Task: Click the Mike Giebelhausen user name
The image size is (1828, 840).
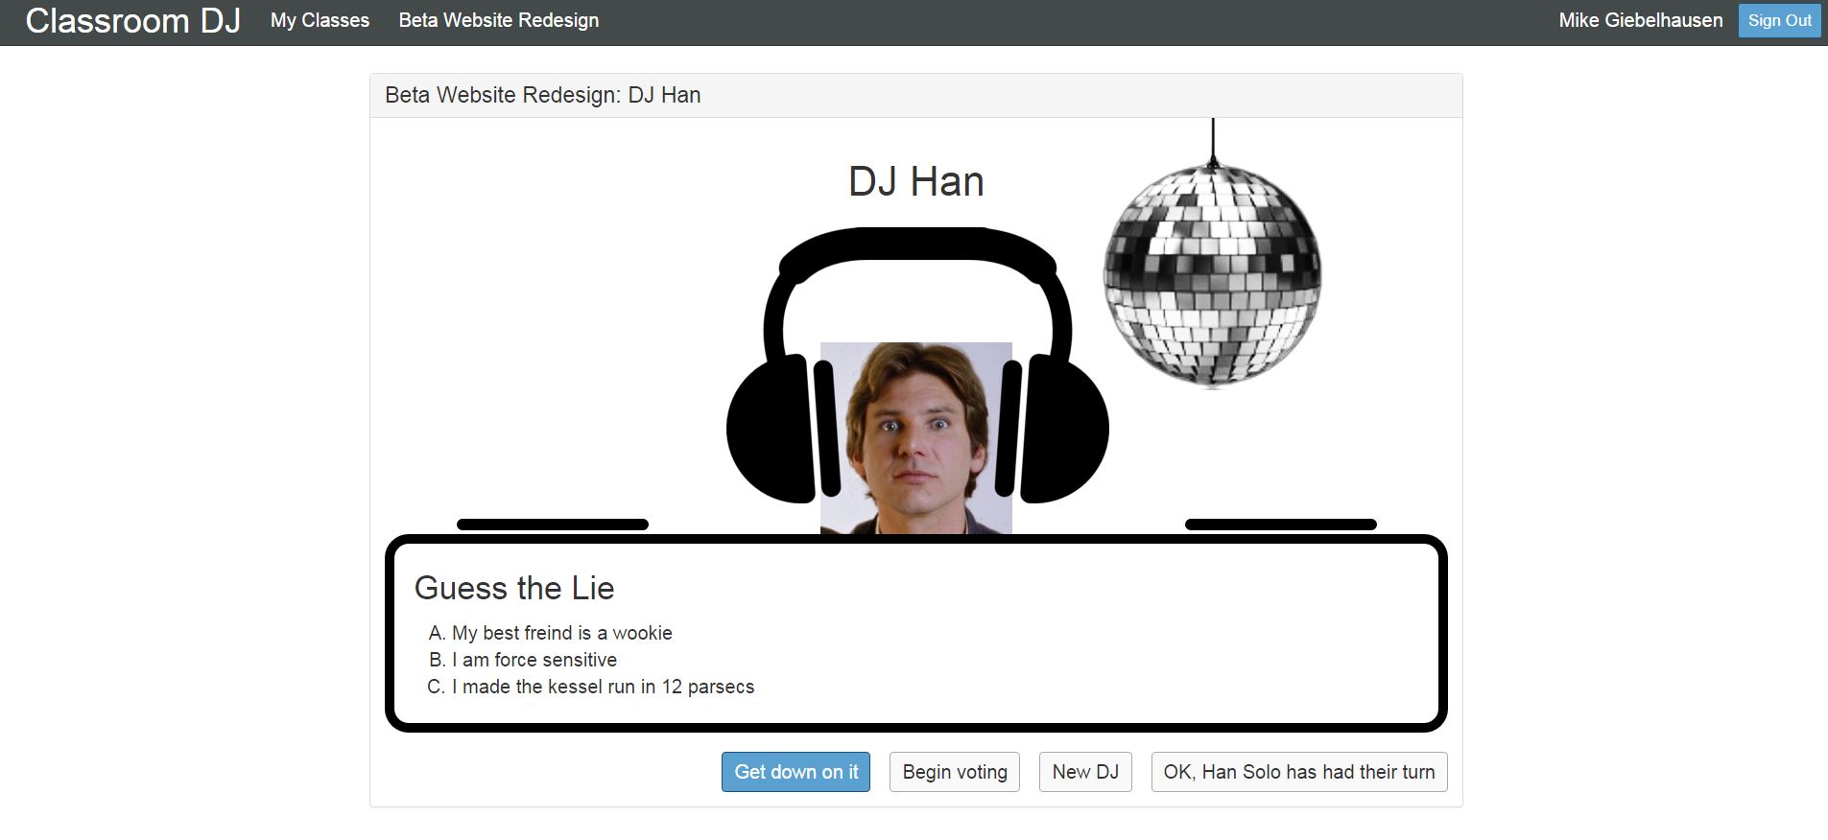Action: tap(1640, 20)
